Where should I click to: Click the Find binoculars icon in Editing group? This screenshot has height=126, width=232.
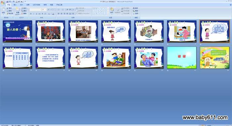[x=134, y=8]
